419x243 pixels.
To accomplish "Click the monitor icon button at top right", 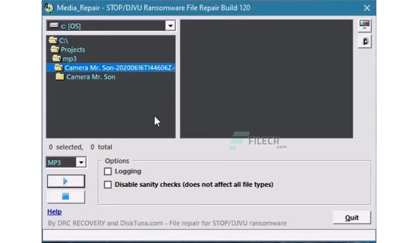I will [x=364, y=25].
